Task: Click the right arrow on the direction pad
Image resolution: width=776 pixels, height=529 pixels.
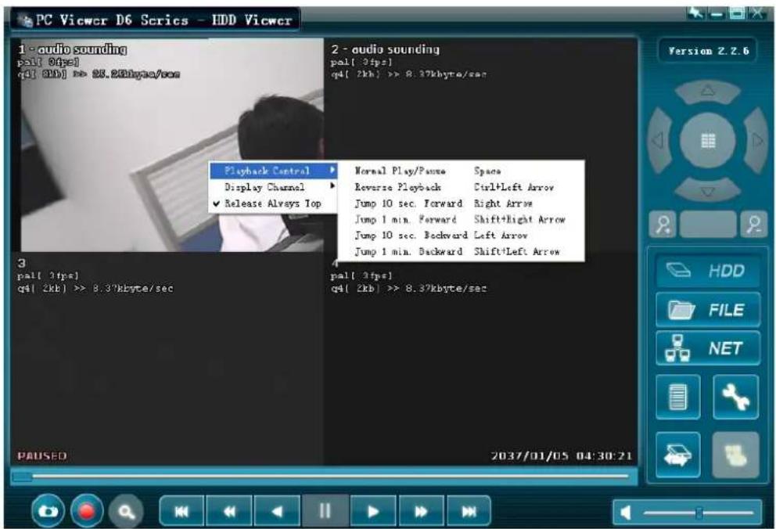Action: pyautogui.click(x=756, y=141)
